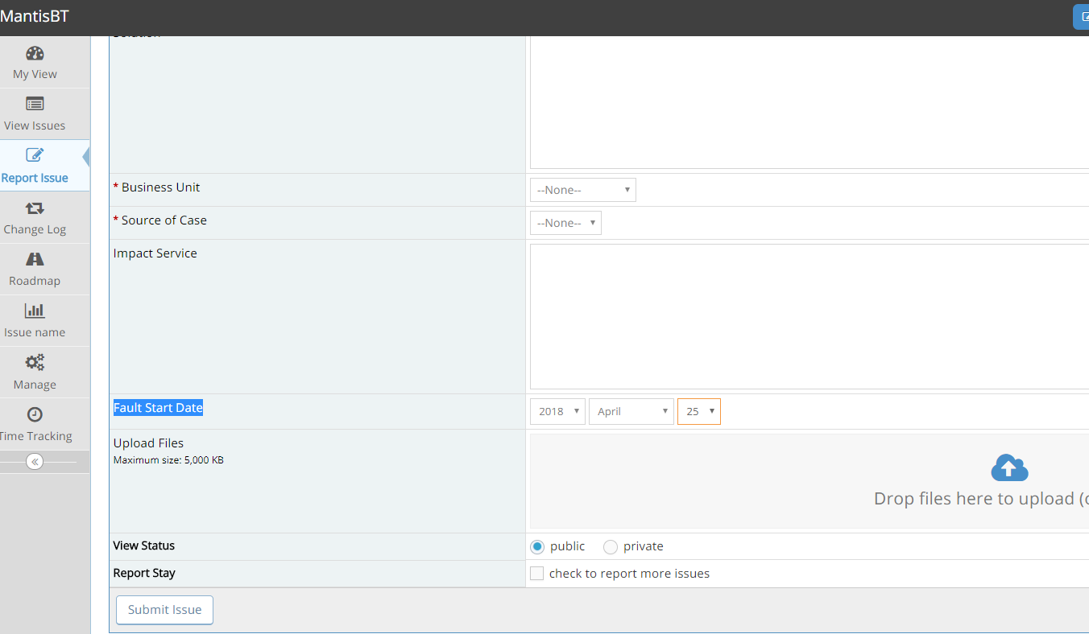Open the Fault Start Date month dropdown
The image size is (1089, 634).
[631, 411]
